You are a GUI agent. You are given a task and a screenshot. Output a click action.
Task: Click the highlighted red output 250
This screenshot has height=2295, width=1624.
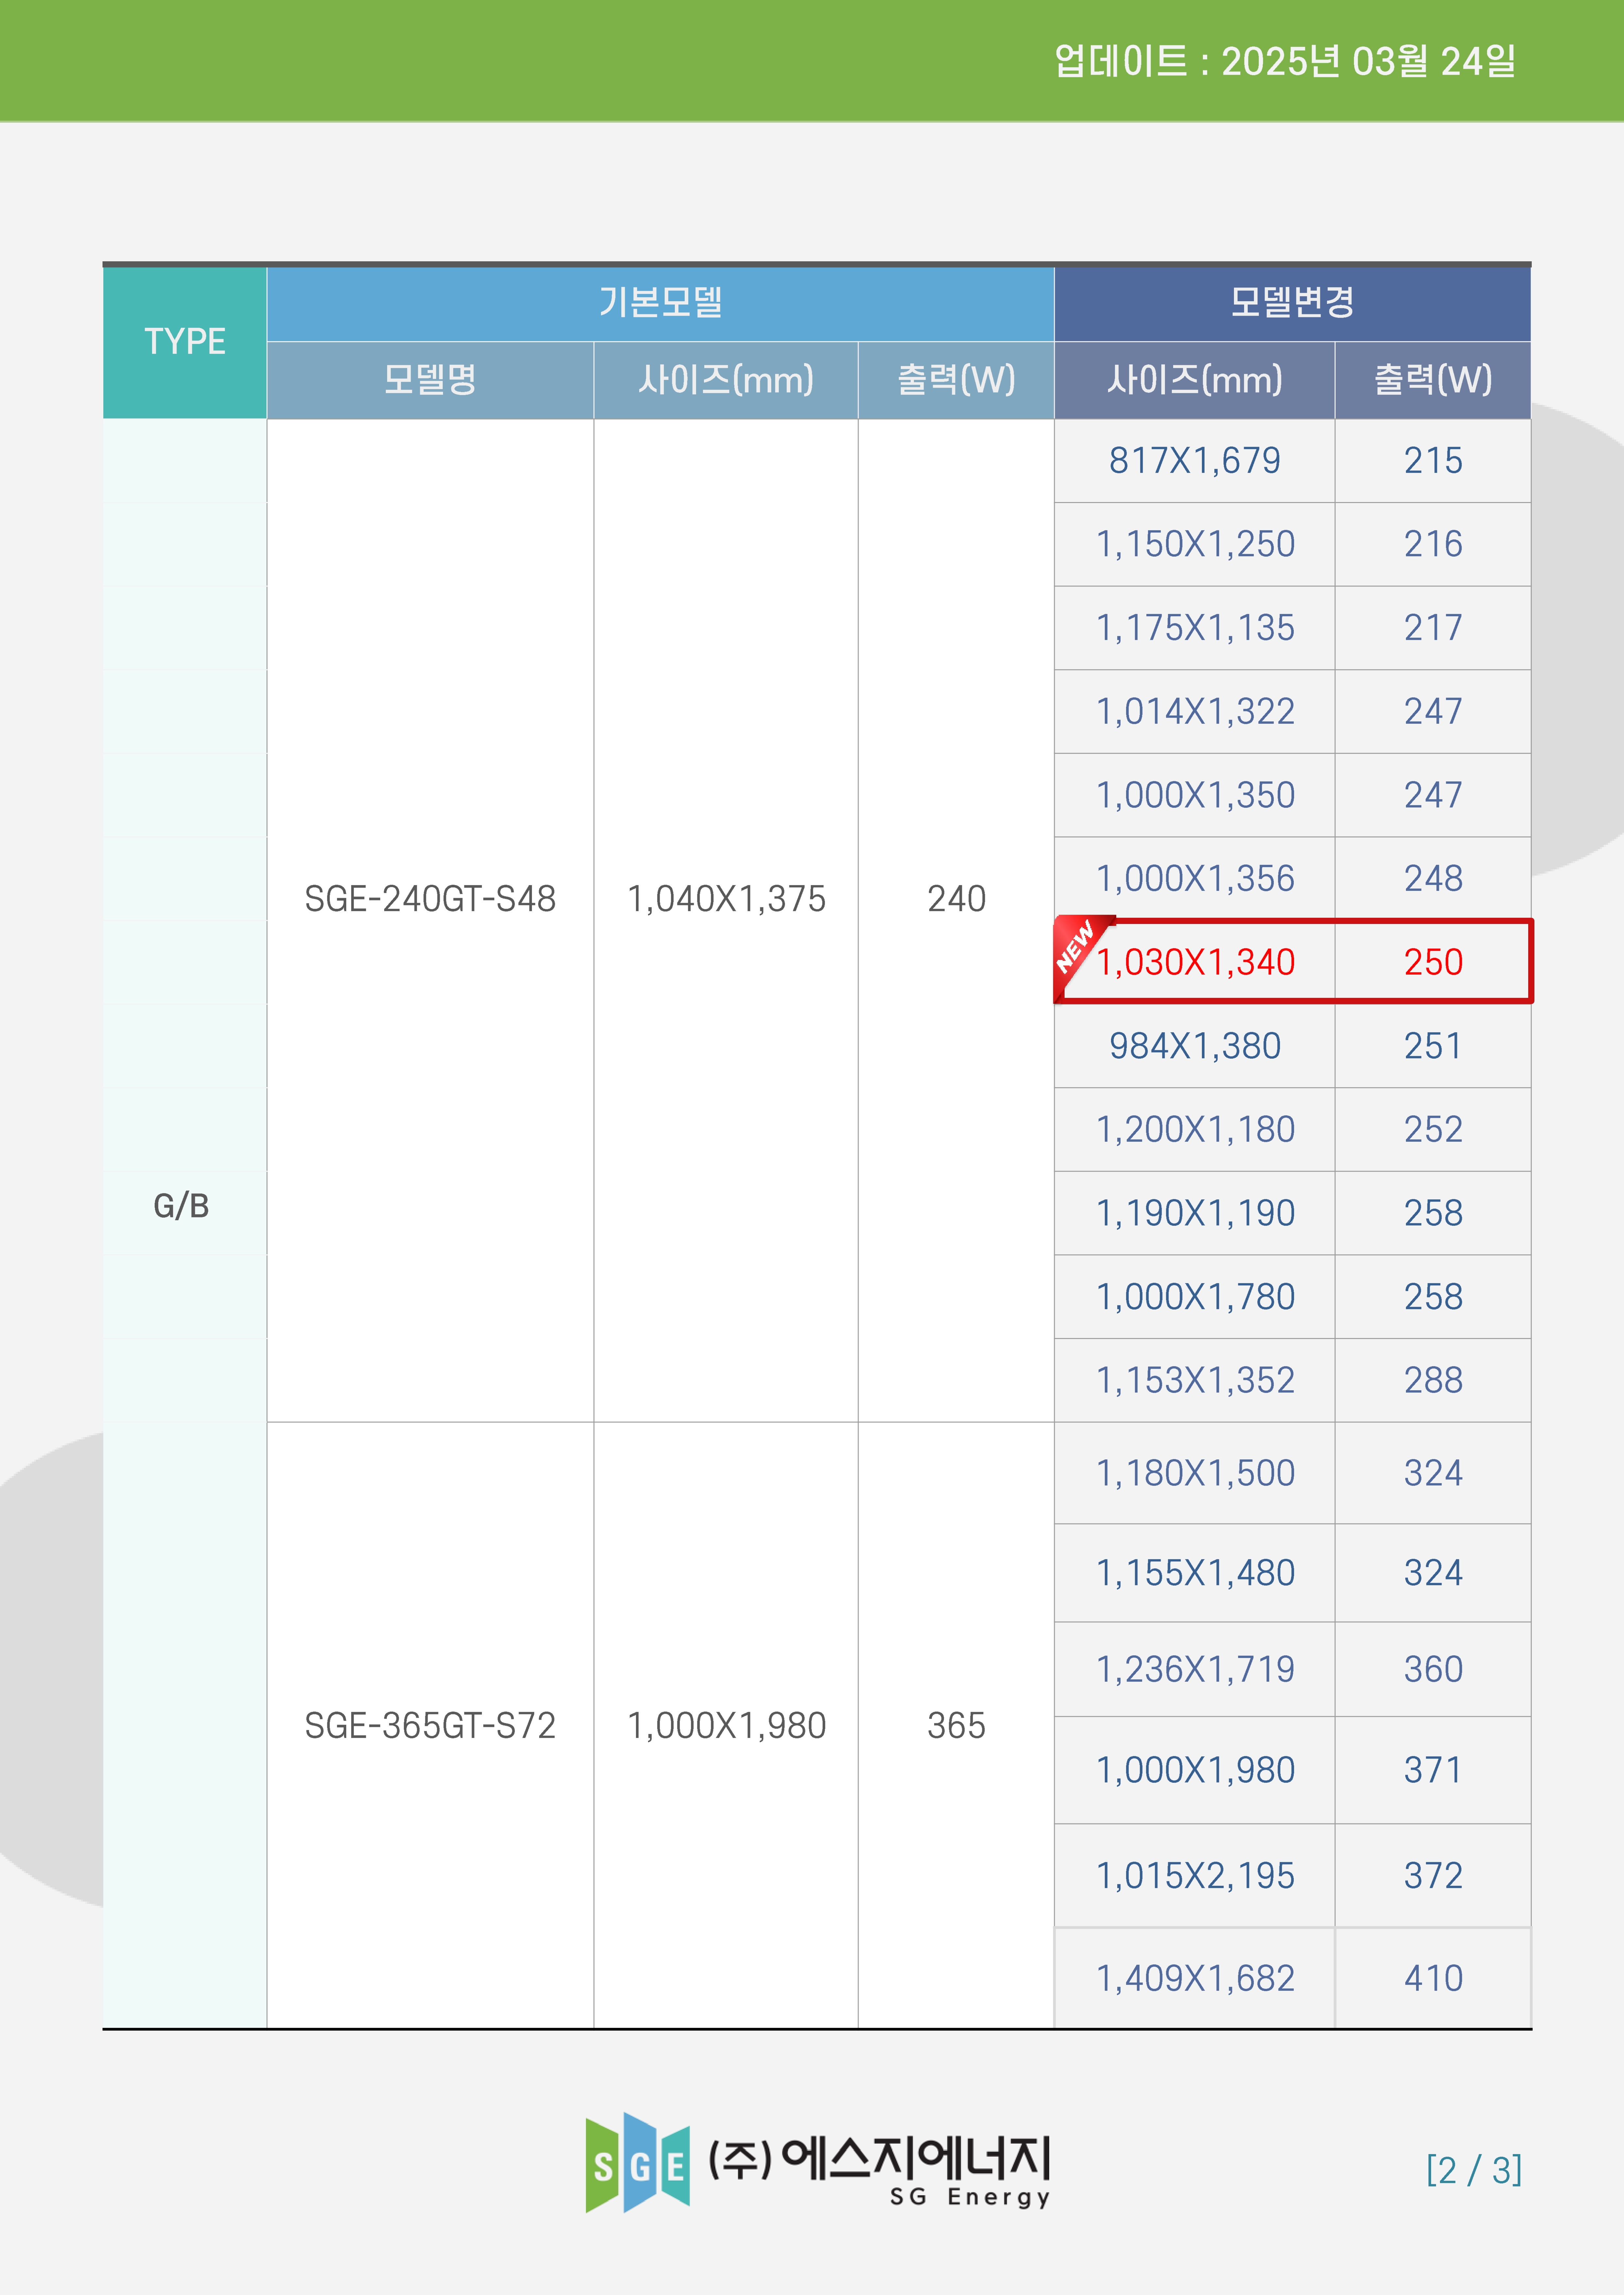click(1433, 963)
